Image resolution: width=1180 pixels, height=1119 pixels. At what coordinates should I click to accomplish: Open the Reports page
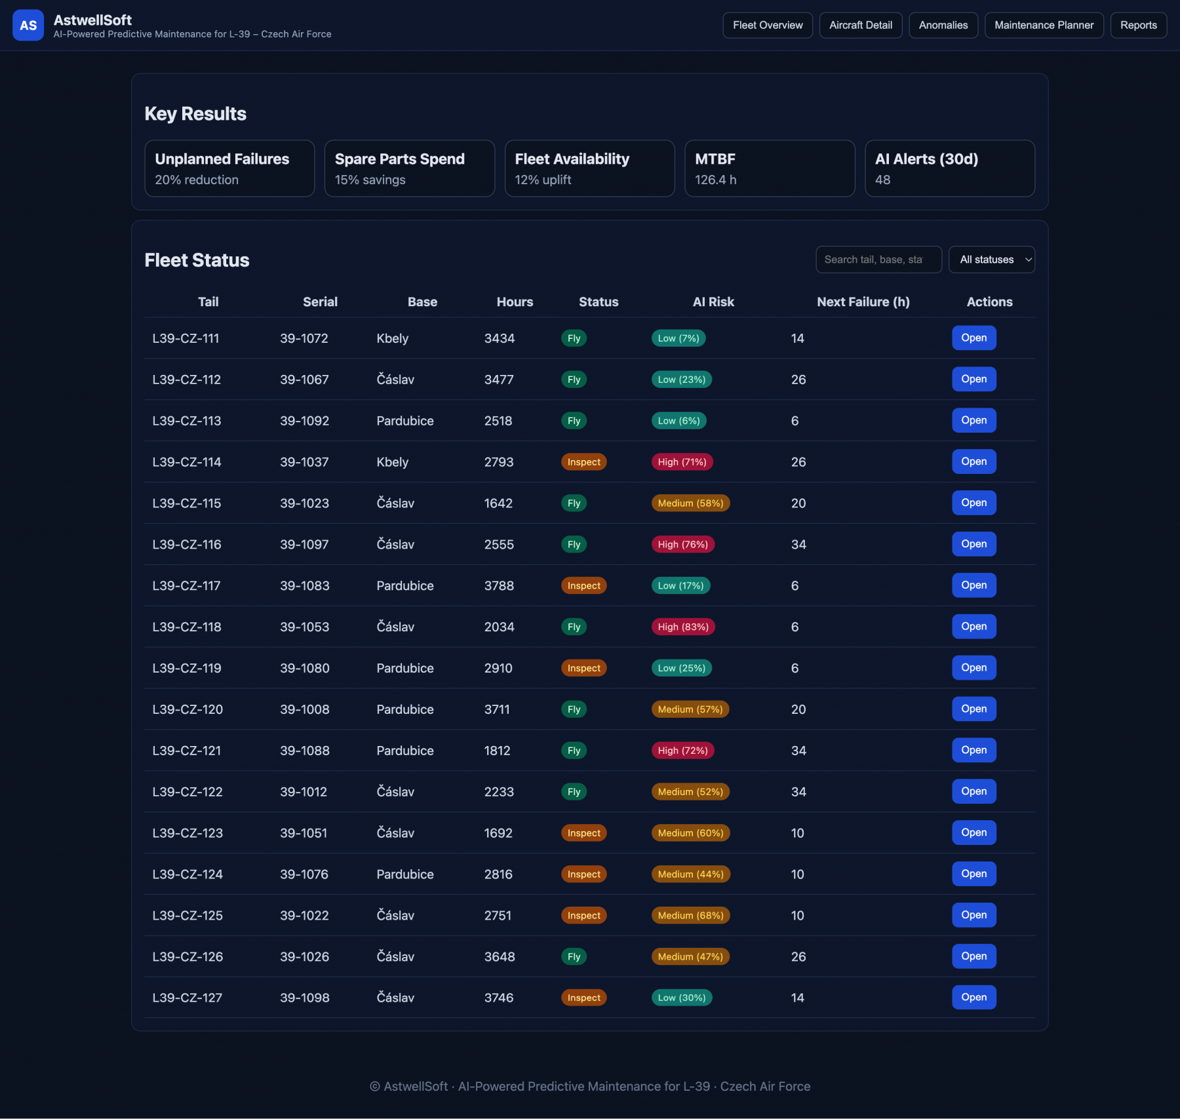(1138, 25)
